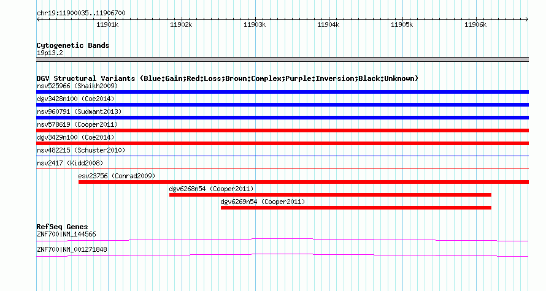This screenshot has height=291, width=546.
Task: Click the red loss bar for dgv6268n54
Action: pos(330,195)
